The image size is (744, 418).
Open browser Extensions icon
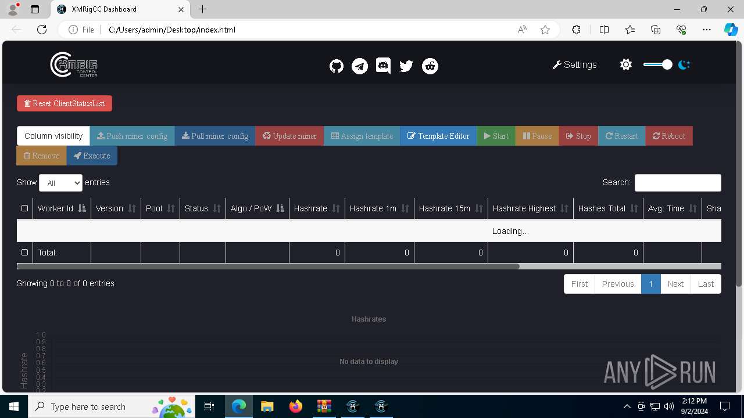[576, 30]
